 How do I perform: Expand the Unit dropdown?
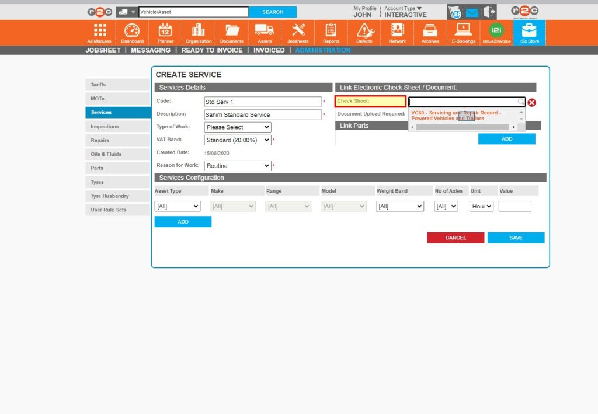(481, 206)
